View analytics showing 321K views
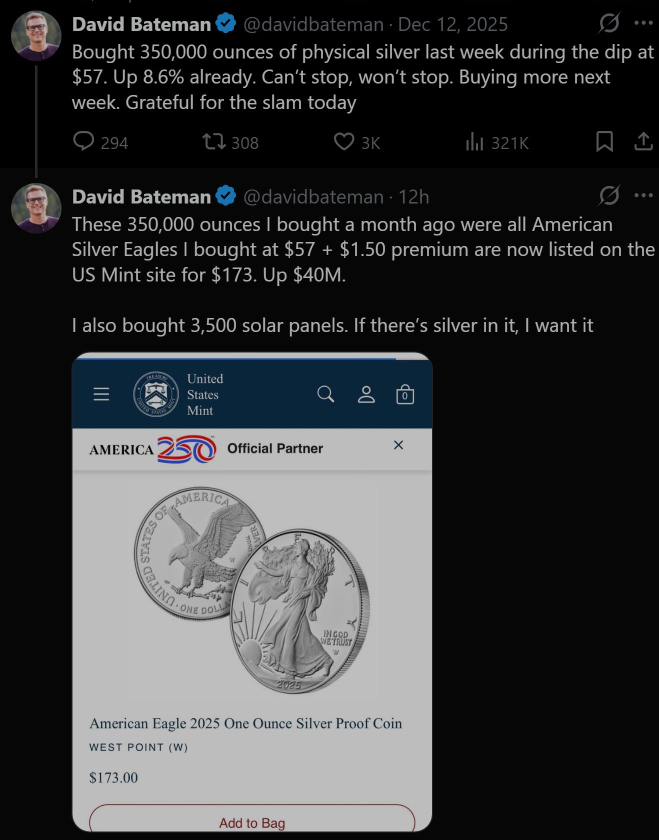This screenshot has height=840, width=659. [x=474, y=142]
